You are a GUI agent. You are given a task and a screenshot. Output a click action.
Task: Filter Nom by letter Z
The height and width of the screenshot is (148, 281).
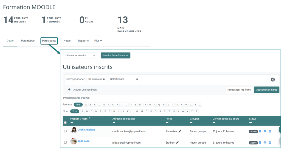(196, 111)
